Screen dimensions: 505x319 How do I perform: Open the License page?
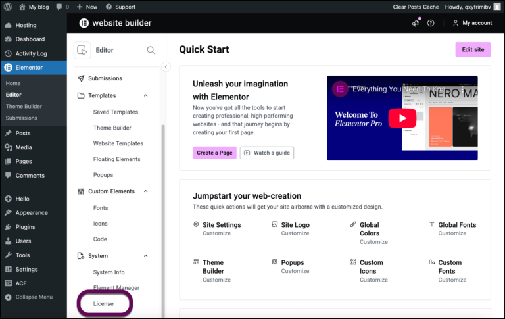pyautogui.click(x=103, y=303)
